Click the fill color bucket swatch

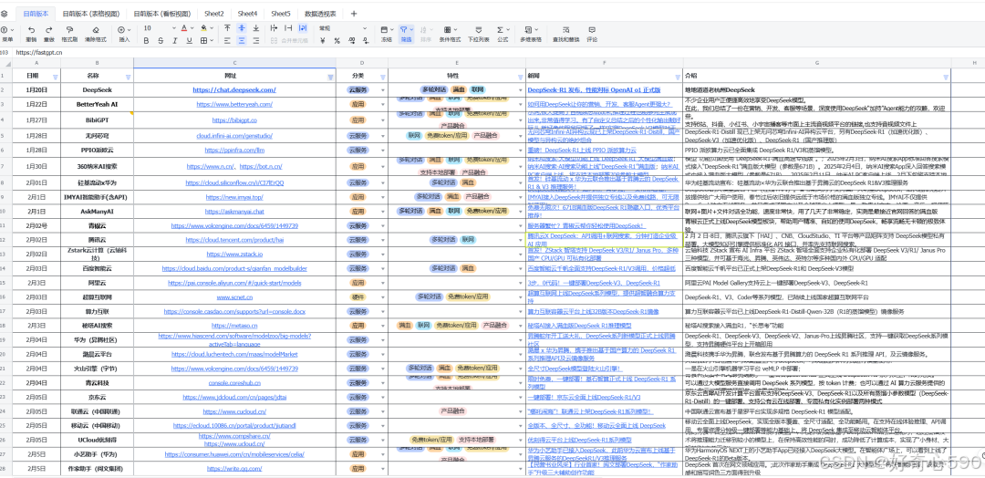pyautogui.click(x=203, y=28)
